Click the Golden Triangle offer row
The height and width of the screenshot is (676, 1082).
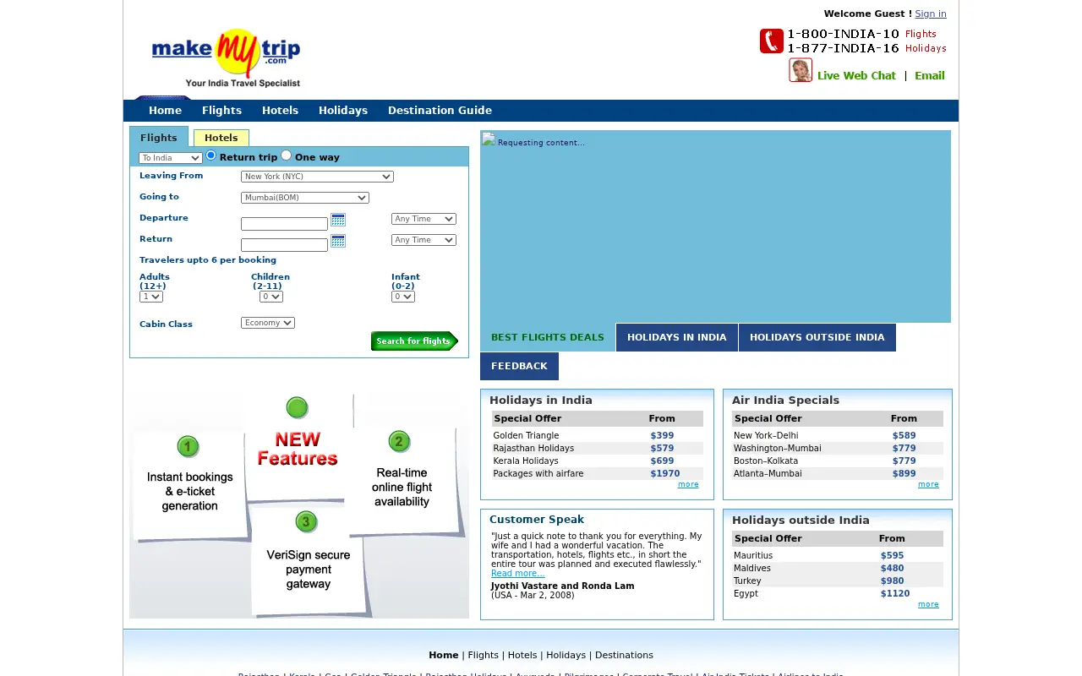[x=597, y=436]
